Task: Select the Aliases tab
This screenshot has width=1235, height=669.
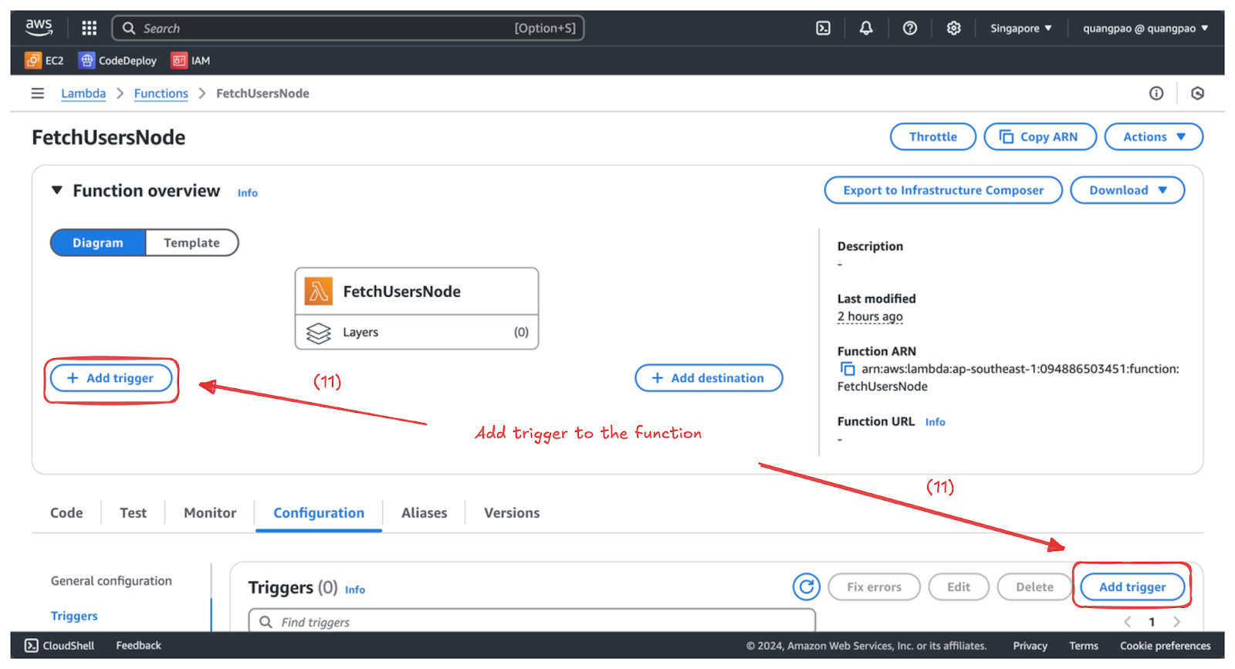Action: 425,513
